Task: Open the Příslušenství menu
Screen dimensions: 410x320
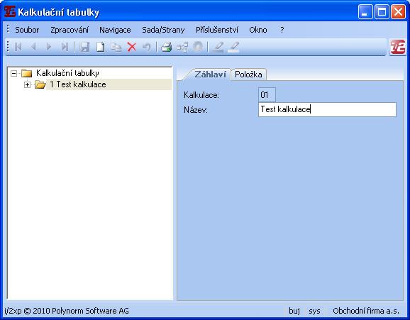Action: tap(217, 30)
